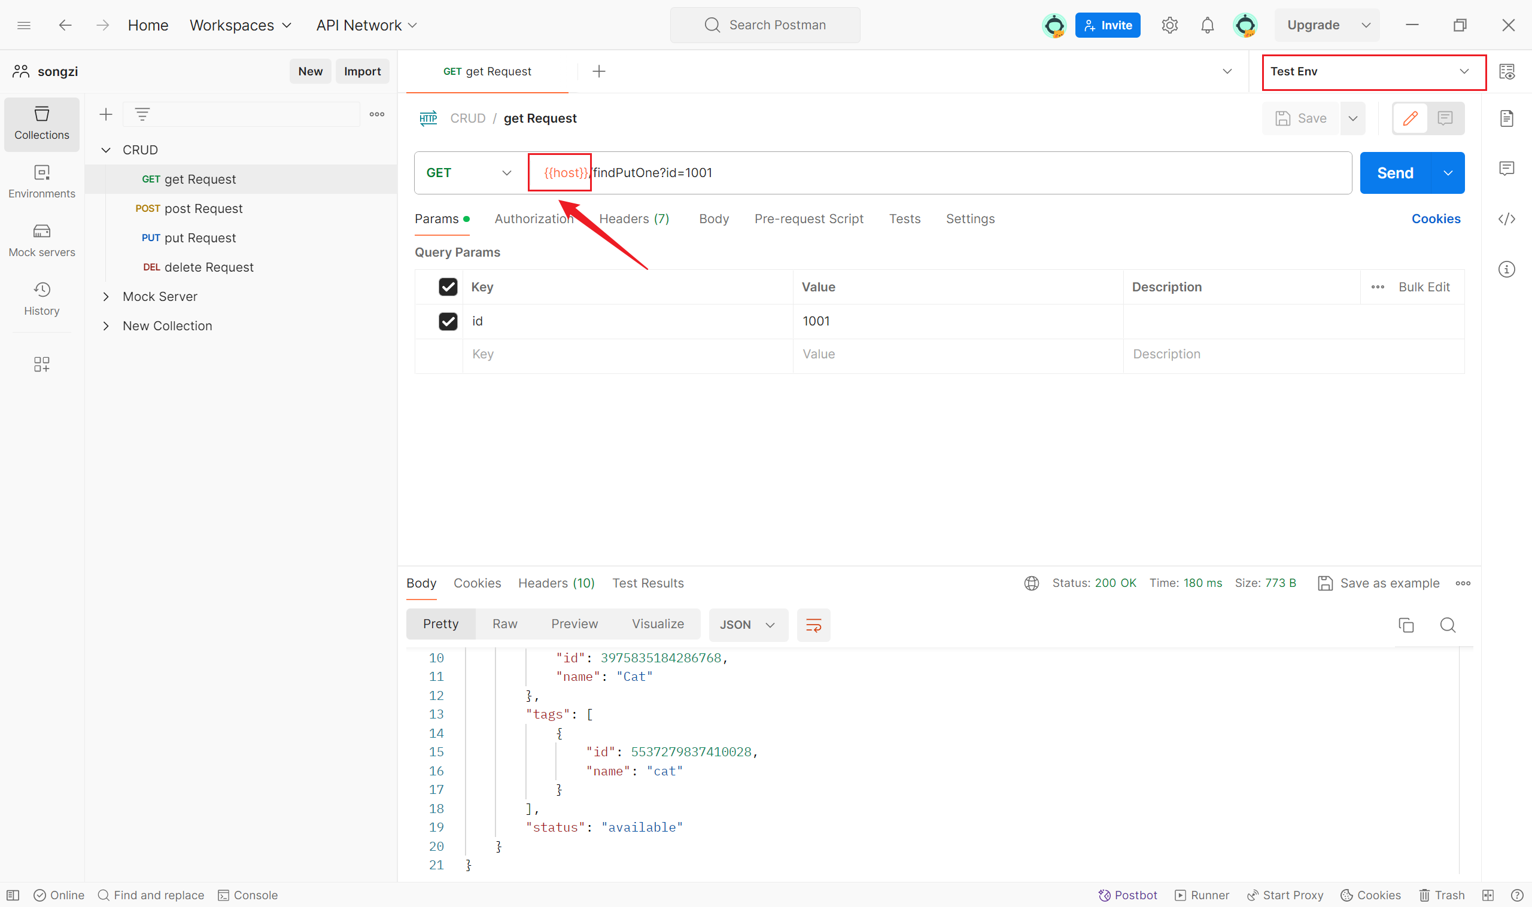Search the response with the magnifier icon
The height and width of the screenshot is (907, 1532).
pyautogui.click(x=1448, y=625)
